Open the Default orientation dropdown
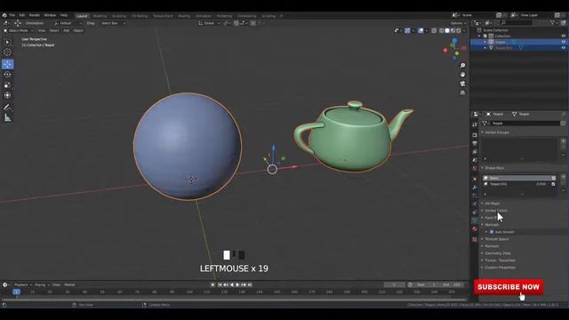Image resolution: width=569 pixels, height=320 pixels. point(68,23)
